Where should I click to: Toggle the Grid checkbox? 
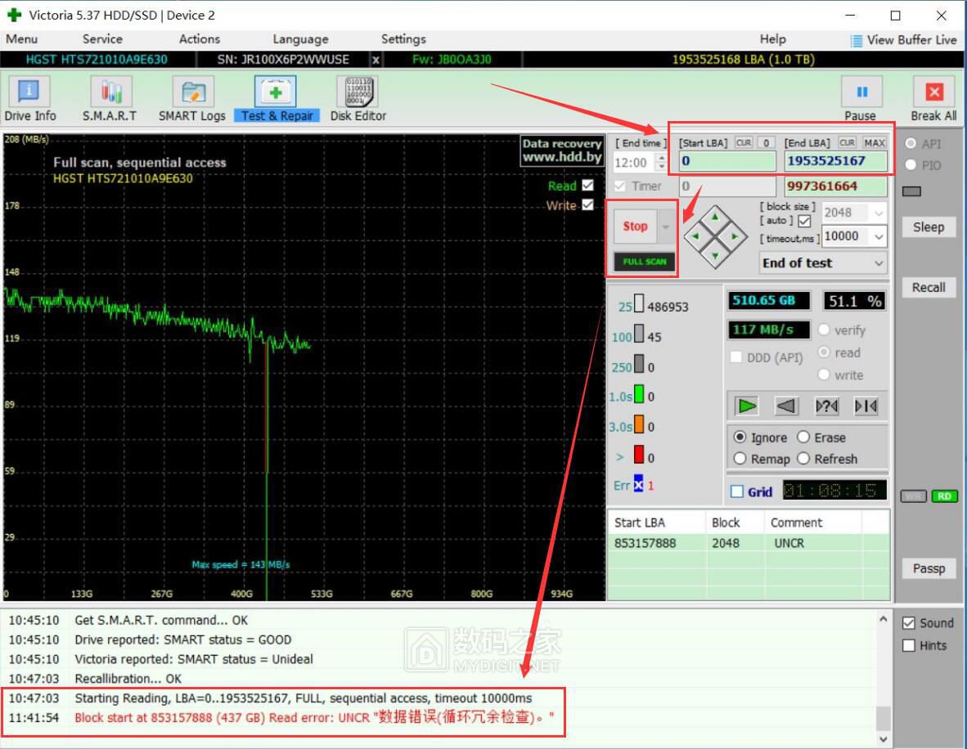click(x=736, y=491)
